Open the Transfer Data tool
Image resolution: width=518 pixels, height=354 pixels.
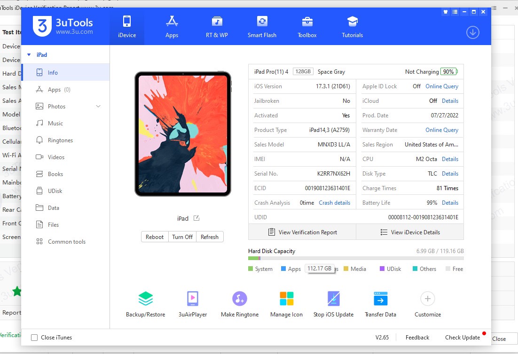coord(380,299)
